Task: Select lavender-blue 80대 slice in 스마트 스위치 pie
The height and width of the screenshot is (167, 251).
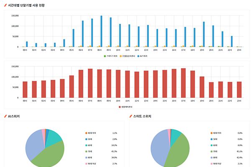Action: click(159, 148)
